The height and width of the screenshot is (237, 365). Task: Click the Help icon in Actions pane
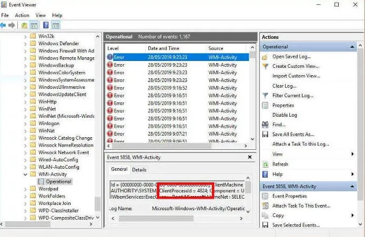coord(265,174)
